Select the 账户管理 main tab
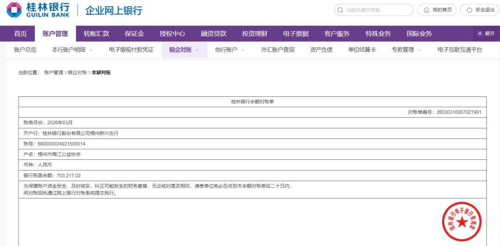 pos(56,33)
